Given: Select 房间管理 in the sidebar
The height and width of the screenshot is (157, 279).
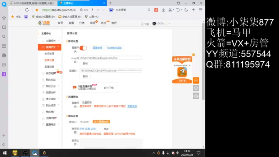Looking at the screenshot, I should pos(49,54).
